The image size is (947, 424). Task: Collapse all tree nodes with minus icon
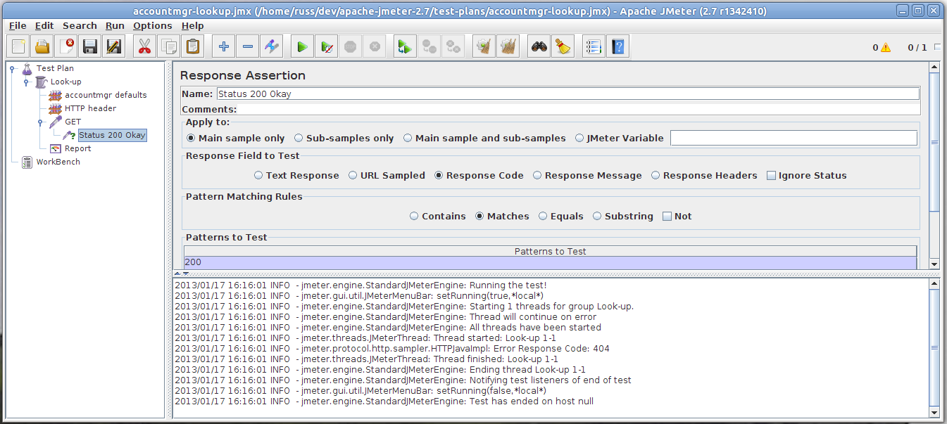pos(248,47)
